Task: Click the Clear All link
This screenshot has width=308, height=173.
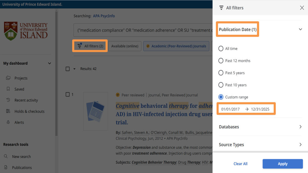Action: (240, 164)
